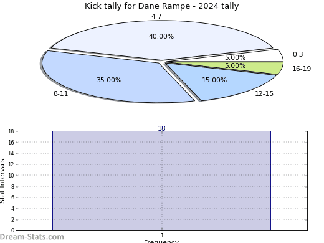This screenshot has height=243, width=324.
Task: Click the x-axis tick label 1
Action: pos(162,236)
